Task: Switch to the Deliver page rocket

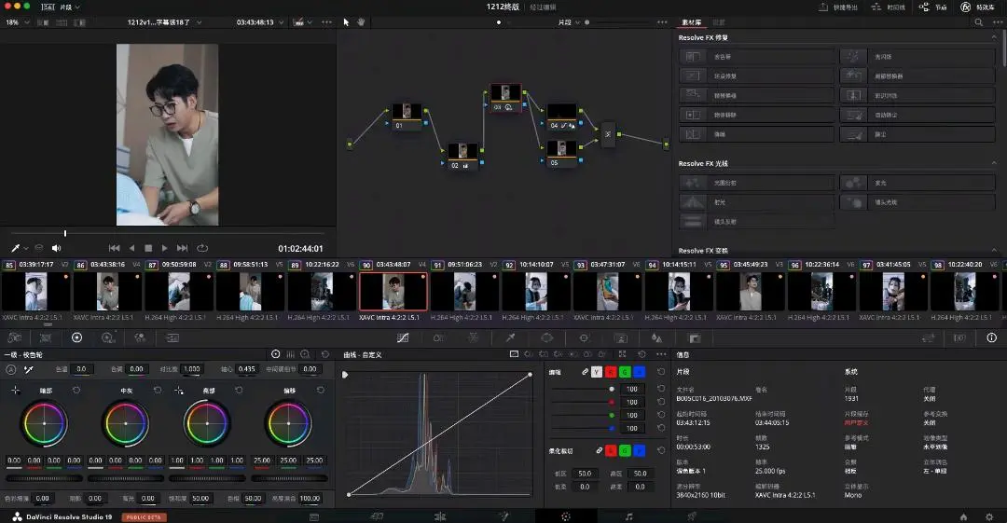Action: [692, 516]
